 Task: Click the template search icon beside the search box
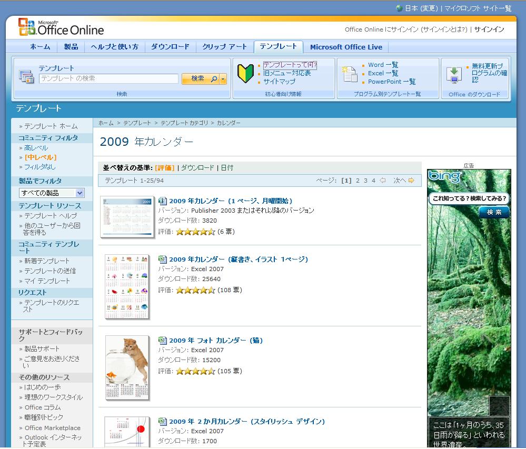pyautogui.click(x=26, y=76)
